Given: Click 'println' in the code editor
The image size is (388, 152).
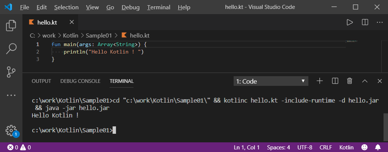Looking at the screenshot, I should tap(74, 52).
